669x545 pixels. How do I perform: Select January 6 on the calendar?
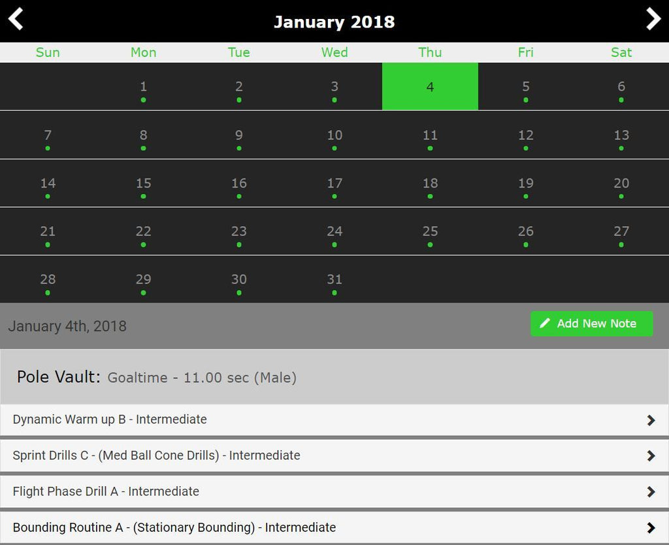coord(621,87)
